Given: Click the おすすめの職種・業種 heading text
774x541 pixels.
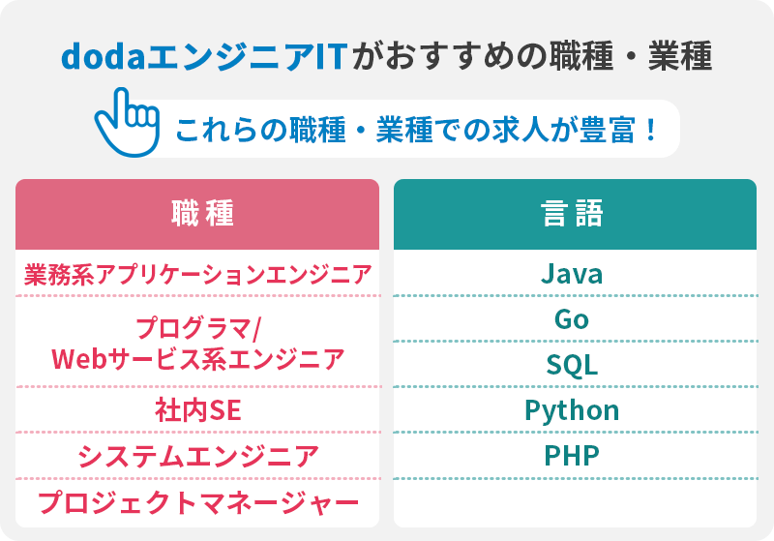Looking at the screenshot, I should tap(532, 56).
